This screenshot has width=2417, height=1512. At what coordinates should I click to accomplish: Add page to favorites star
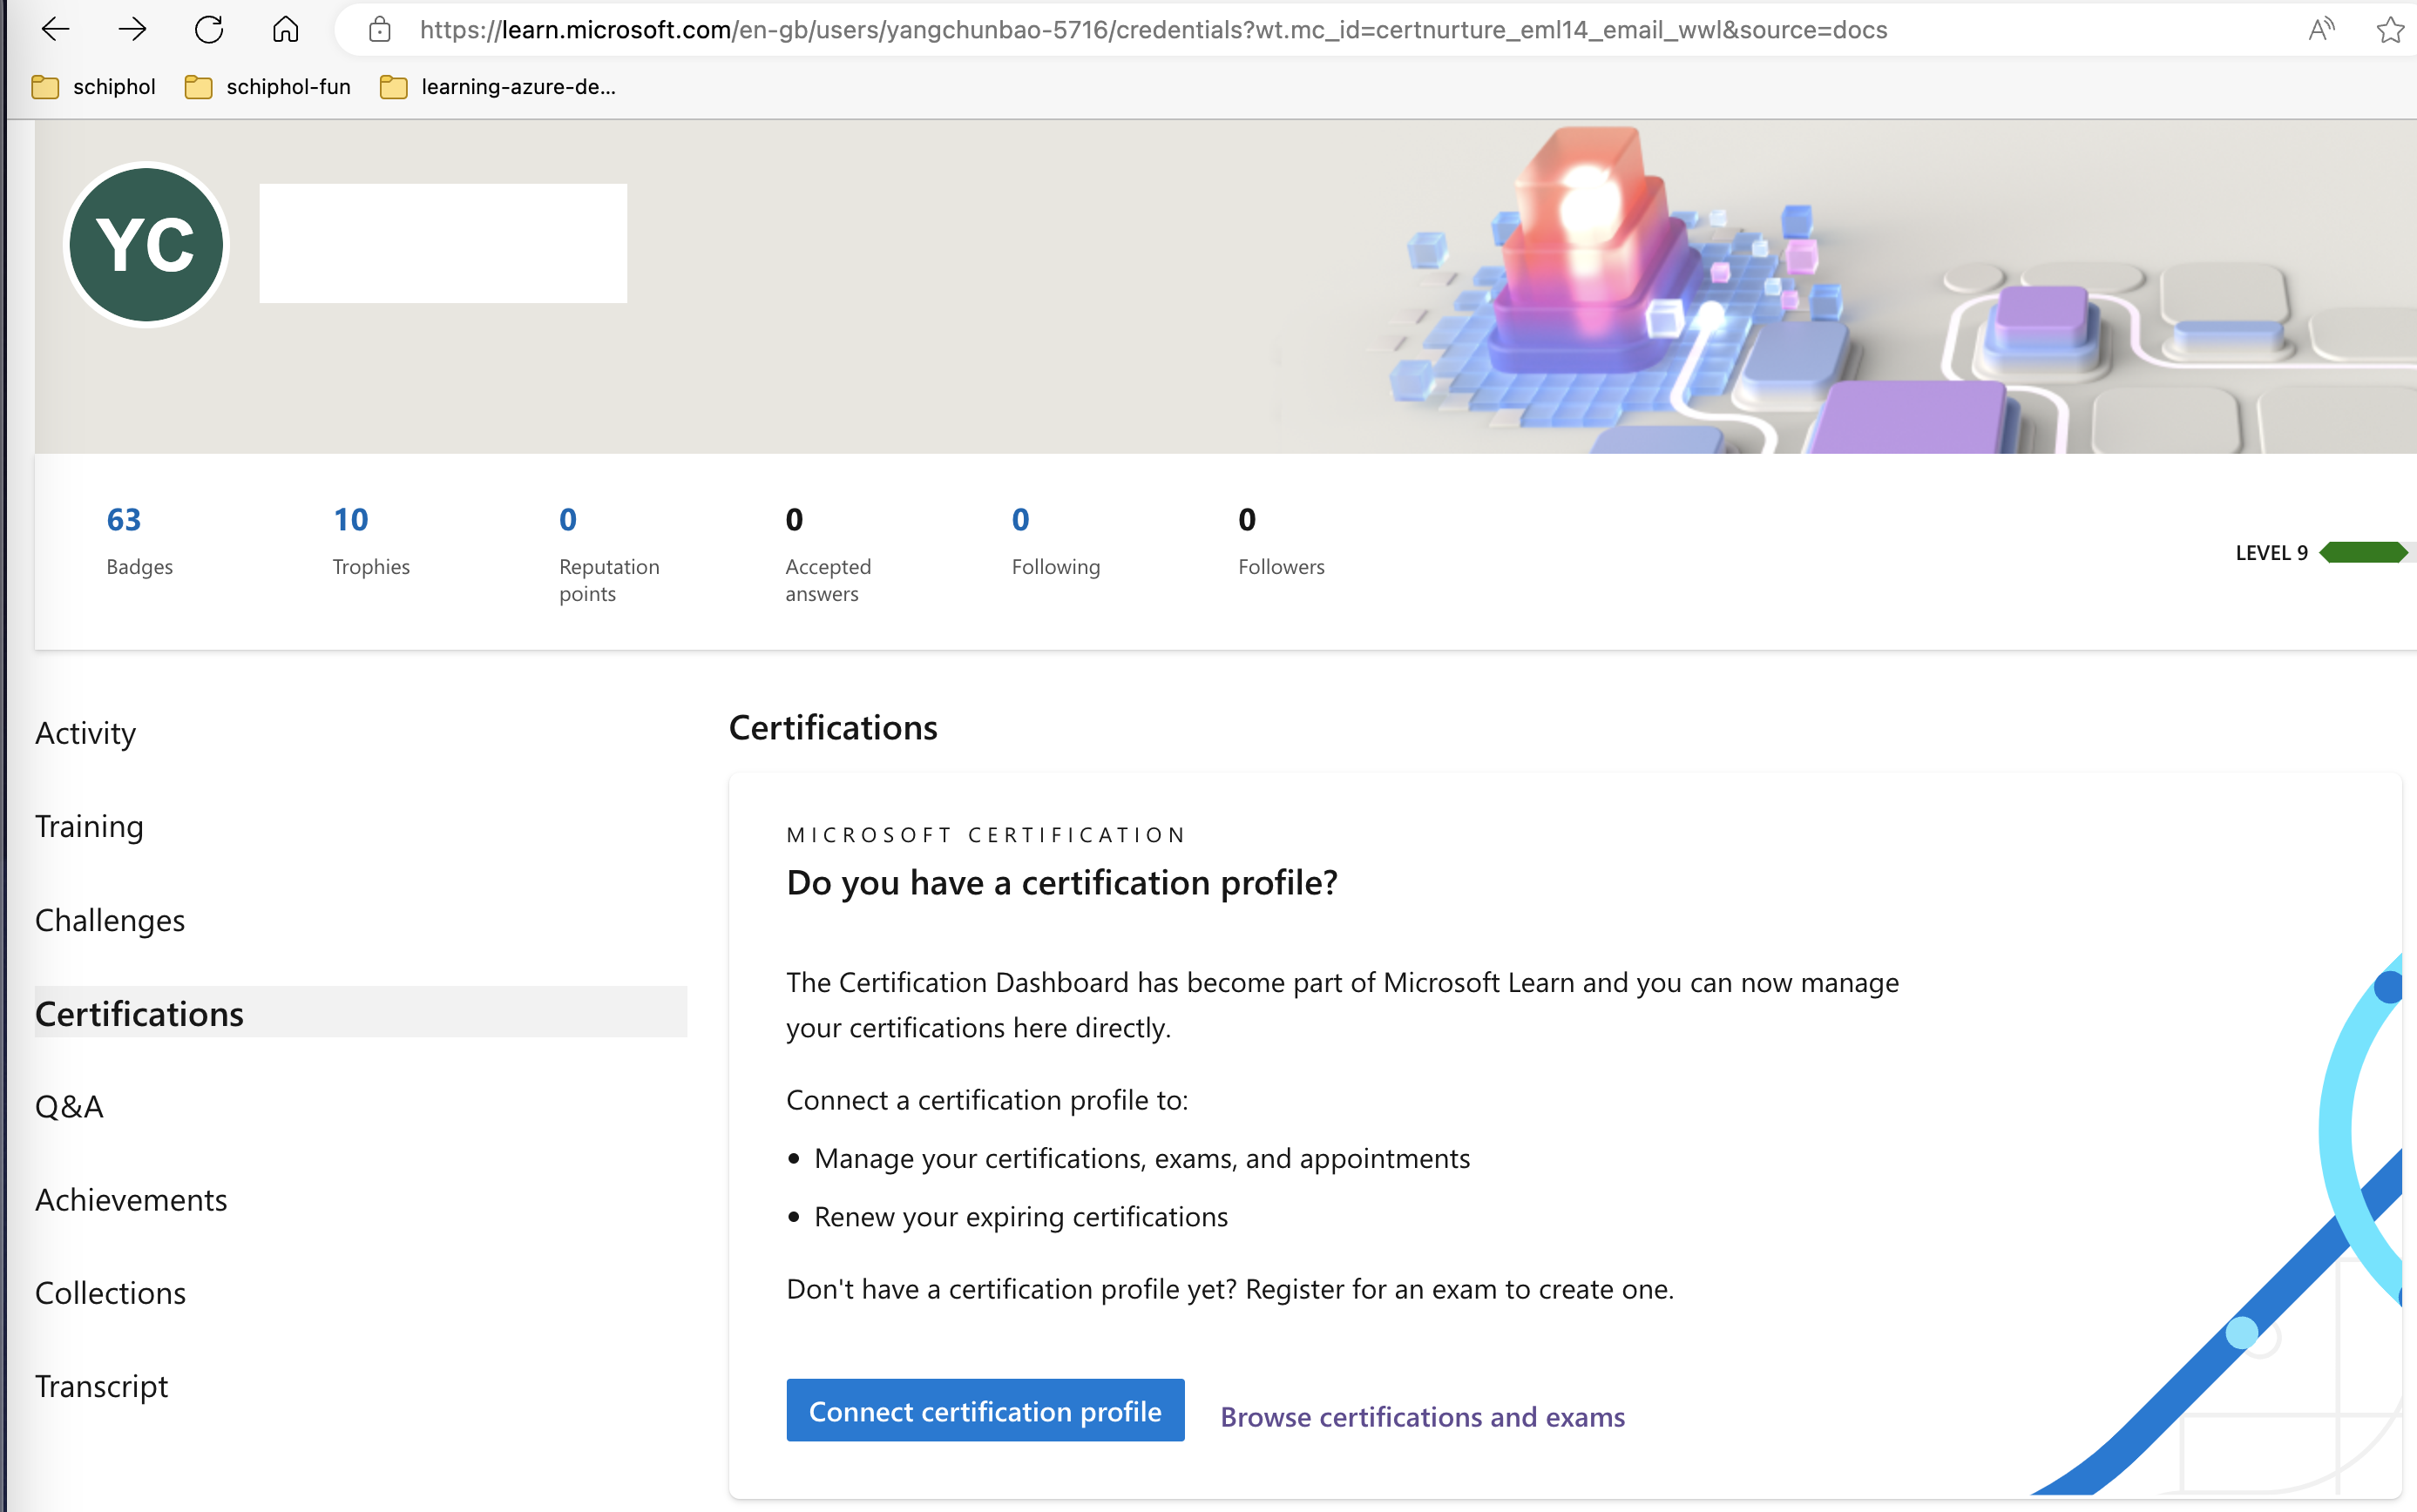point(2390,30)
